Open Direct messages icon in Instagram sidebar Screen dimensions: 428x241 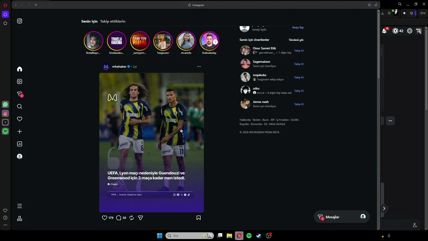tap(20, 94)
